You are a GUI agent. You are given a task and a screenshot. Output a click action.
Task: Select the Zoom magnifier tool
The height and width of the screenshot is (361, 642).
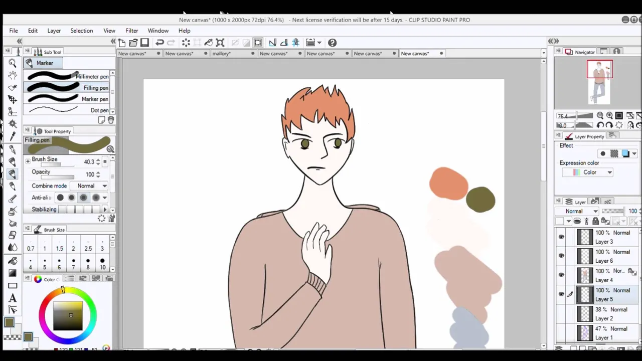(x=13, y=63)
